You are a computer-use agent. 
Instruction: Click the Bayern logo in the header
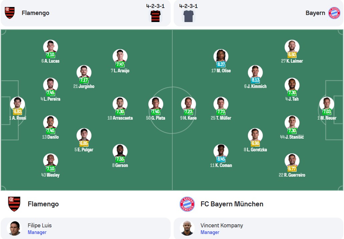click(x=334, y=13)
